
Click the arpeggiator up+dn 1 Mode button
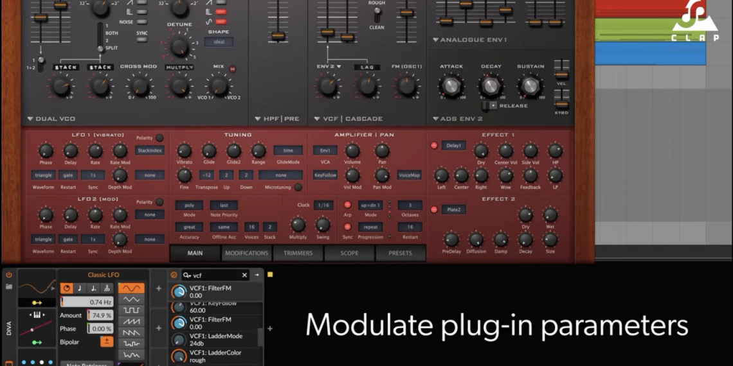(370, 205)
